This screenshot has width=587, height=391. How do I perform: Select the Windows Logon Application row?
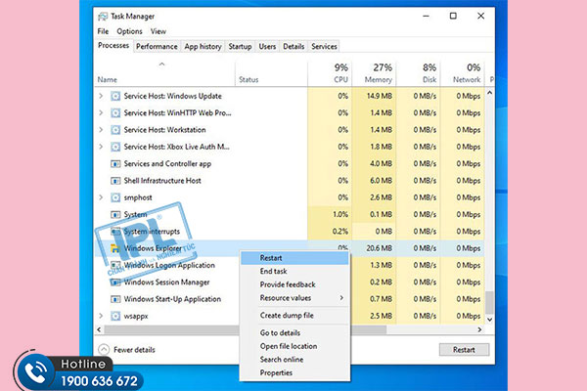pyautogui.click(x=290, y=265)
